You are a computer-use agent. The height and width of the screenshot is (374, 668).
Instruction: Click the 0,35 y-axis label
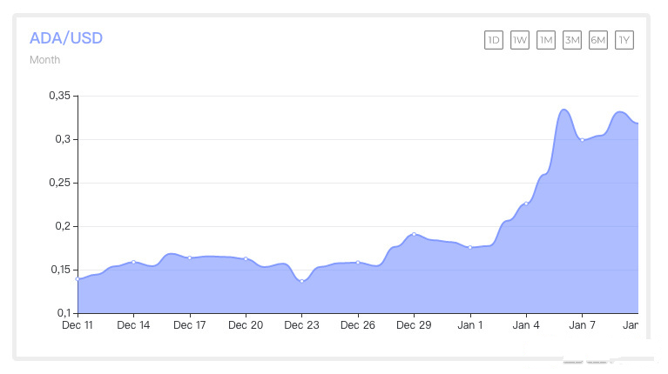pos(59,96)
